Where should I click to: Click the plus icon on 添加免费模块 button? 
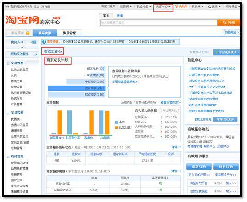pyautogui.click(x=217, y=52)
